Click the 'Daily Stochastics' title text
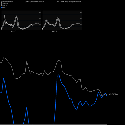Viewport: 125px width, 125px height. (x=7, y=1)
